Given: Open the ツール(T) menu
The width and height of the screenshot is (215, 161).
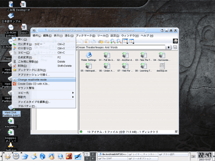Looking at the screenshot, I should coord(103,36).
